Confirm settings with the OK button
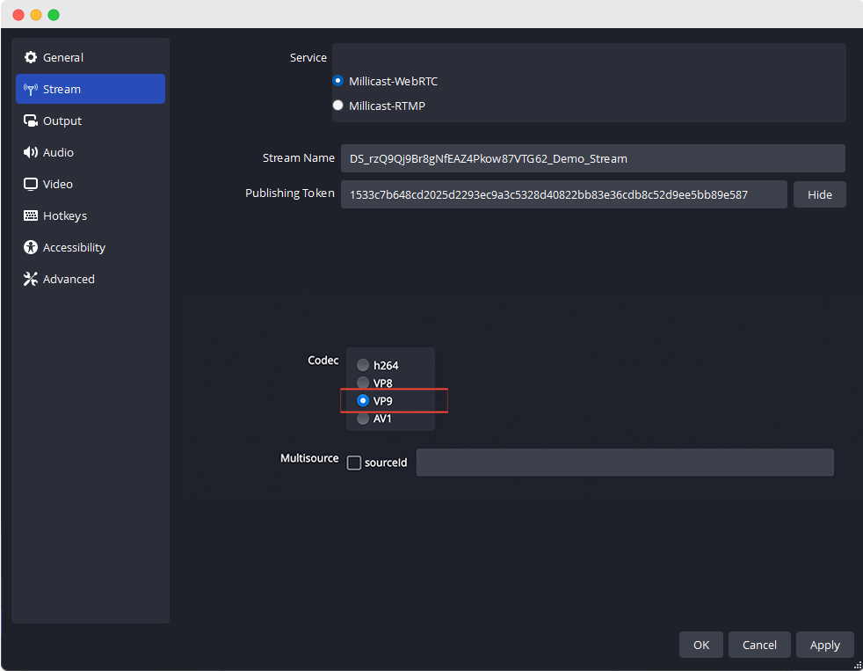863x671 pixels. pos(700,645)
